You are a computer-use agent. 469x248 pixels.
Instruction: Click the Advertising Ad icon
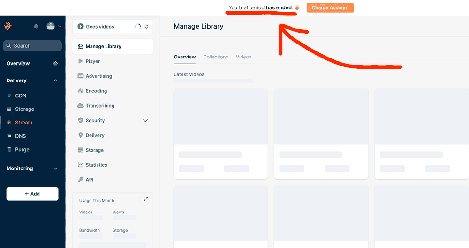click(x=81, y=76)
